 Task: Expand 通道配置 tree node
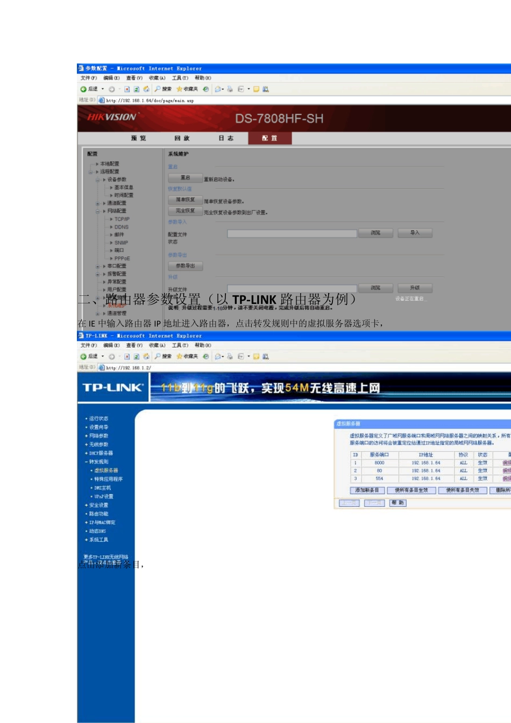97,203
